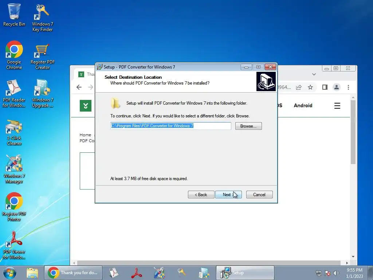Click the Setup title bar icon
Screen dimensions: 373x280
[99, 67]
